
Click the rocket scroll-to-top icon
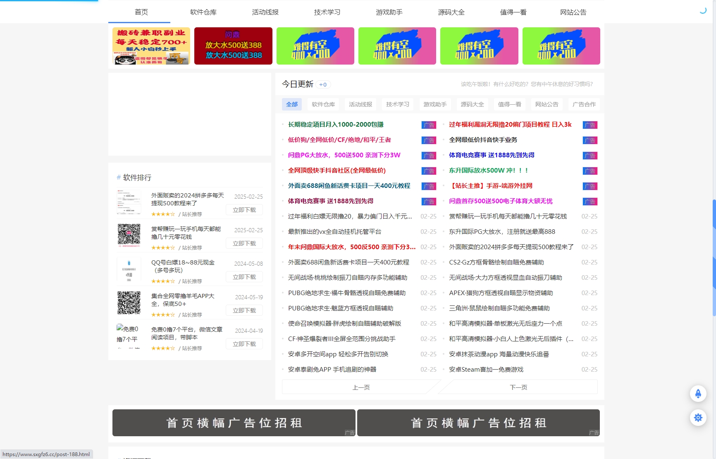[x=698, y=393]
